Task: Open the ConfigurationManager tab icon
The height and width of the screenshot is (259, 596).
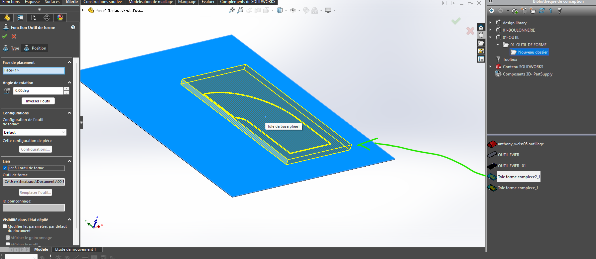Action: pyautogui.click(x=33, y=18)
